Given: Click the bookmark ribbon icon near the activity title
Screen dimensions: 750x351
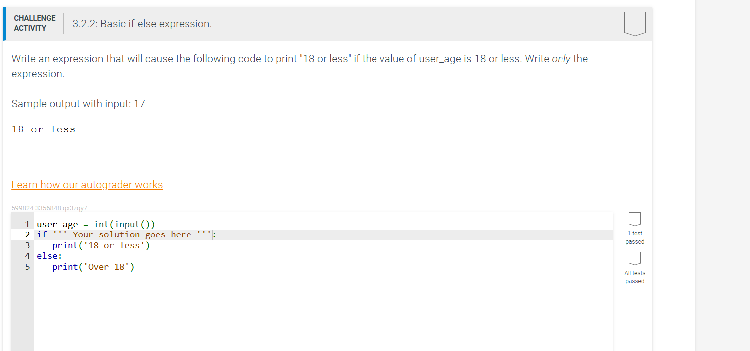Looking at the screenshot, I should pyautogui.click(x=634, y=23).
